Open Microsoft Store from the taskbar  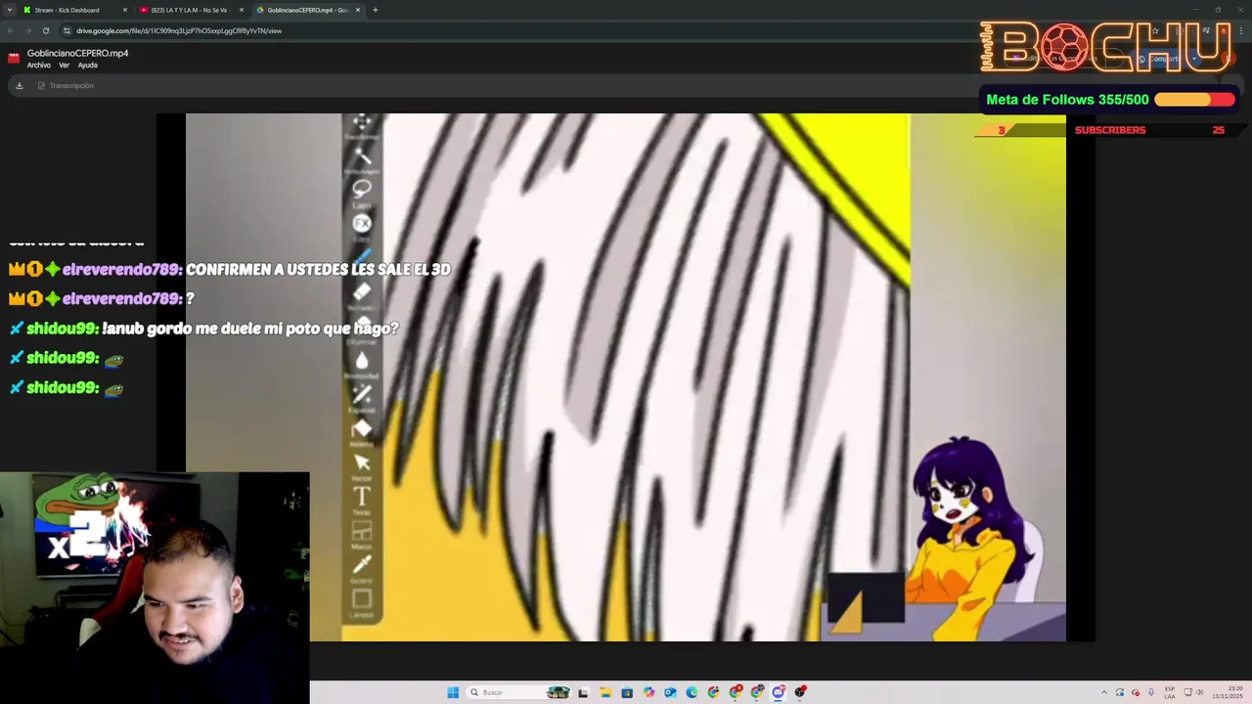pyautogui.click(x=627, y=692)
